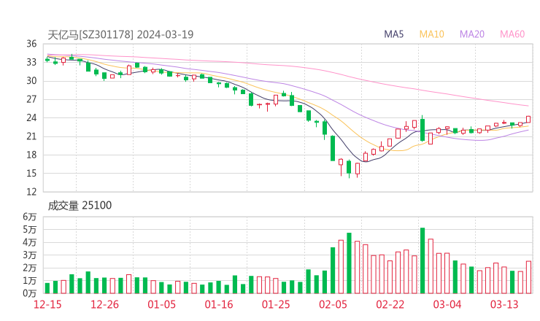Click the 02-22 date axis label
Viewport: 540px width, 321px height.
point(390,304)
